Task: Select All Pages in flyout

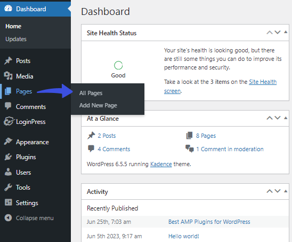Action: [x=91, y=93]
